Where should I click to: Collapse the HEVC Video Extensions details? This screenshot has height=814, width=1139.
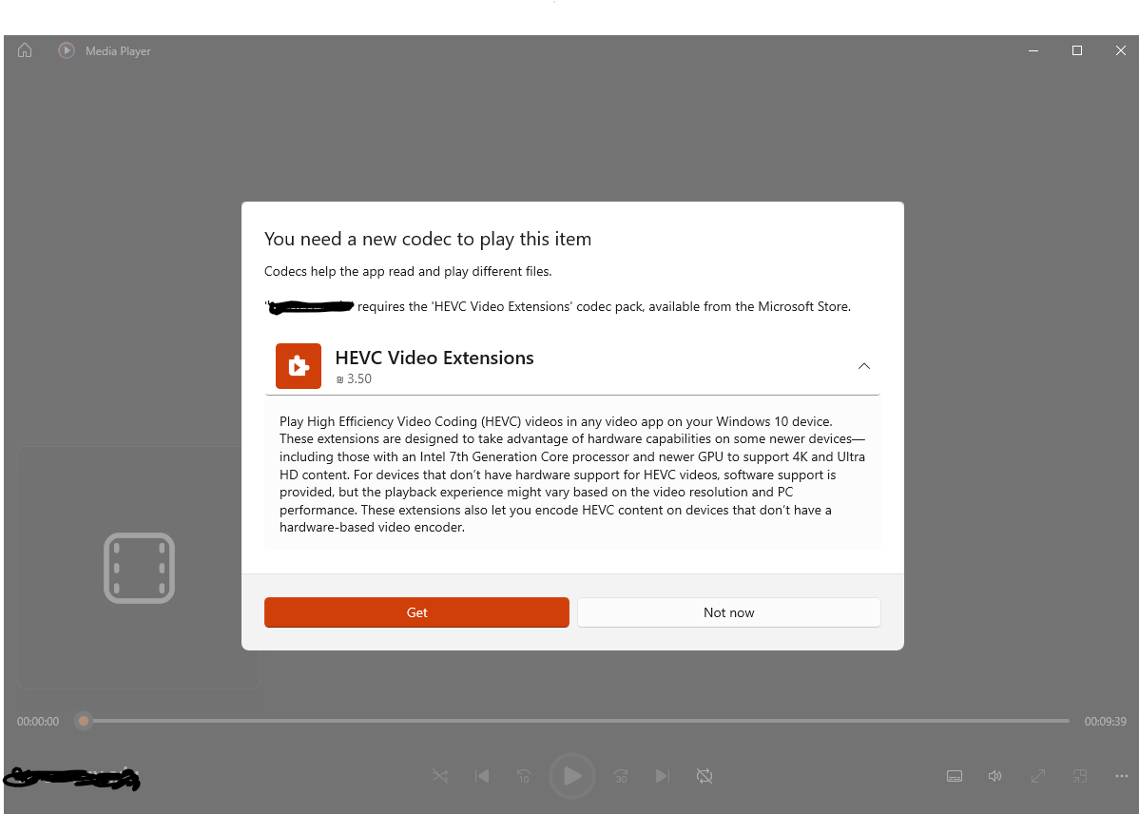[x=863, y=366]
